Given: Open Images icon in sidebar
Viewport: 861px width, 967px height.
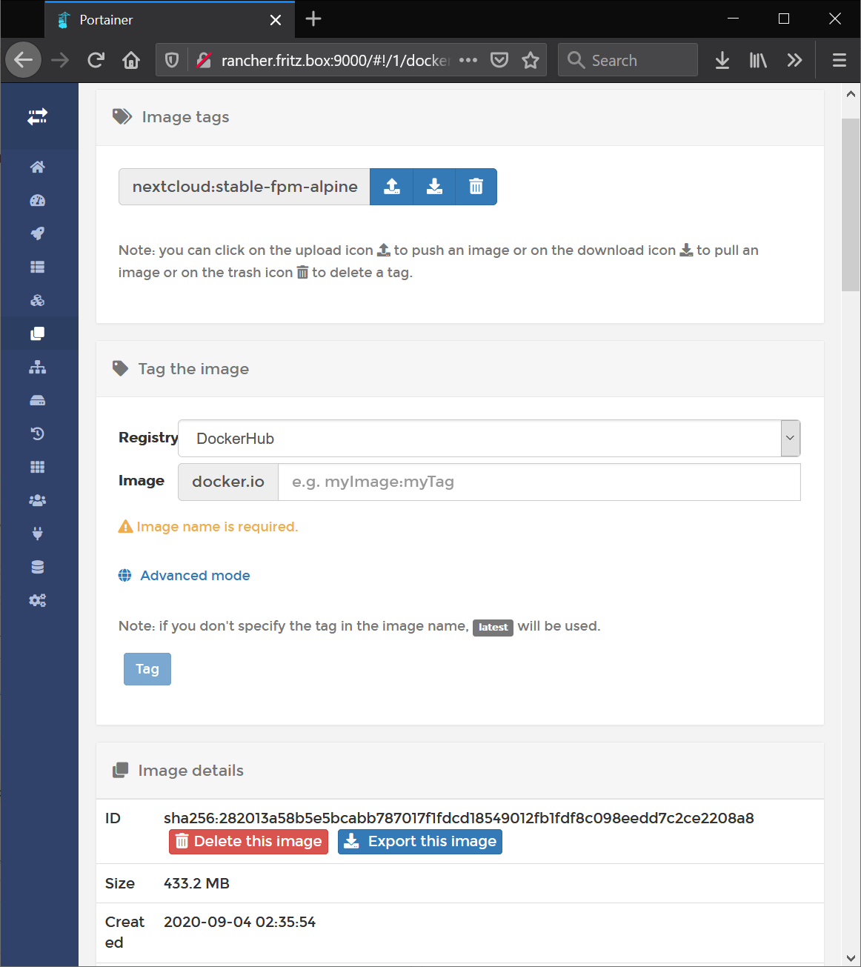Looking at the screenshot, I should 37,333.
